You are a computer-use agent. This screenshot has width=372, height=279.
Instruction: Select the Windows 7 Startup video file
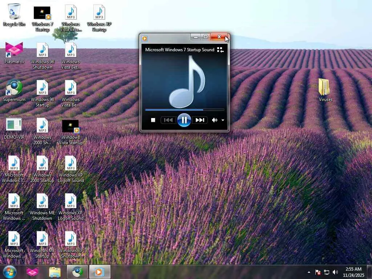coord(42,19)
